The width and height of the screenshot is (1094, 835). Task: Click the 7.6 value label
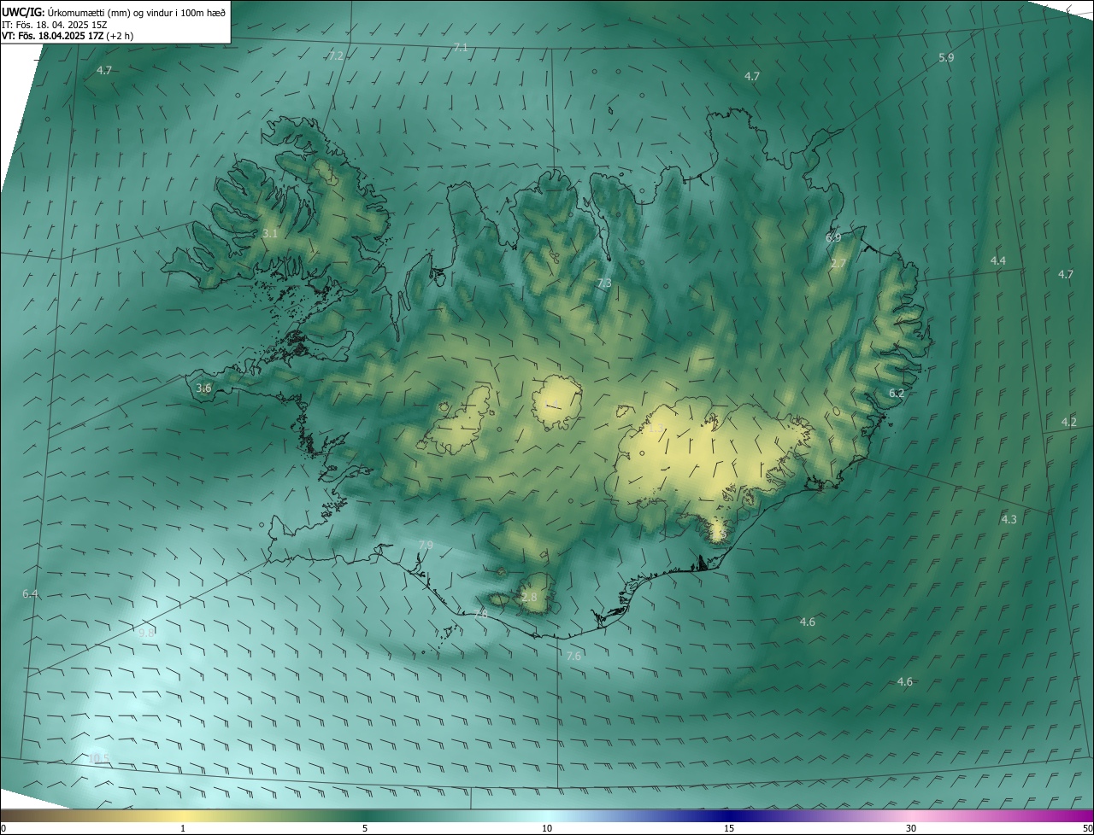coord(573,656)
